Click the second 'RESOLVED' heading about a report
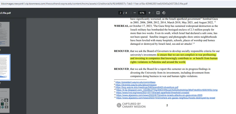 tap(121, 69)
